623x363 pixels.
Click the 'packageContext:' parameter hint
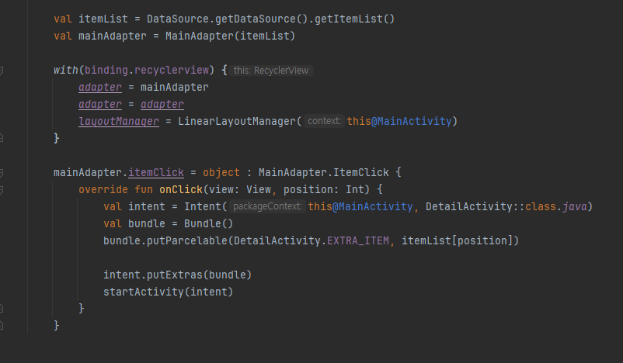pos(267,206)
